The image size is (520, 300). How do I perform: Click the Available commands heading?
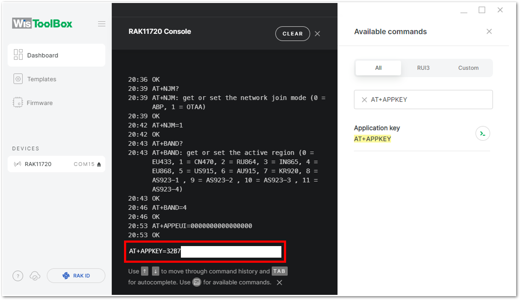pyautogui.click(x=390, y=32)
